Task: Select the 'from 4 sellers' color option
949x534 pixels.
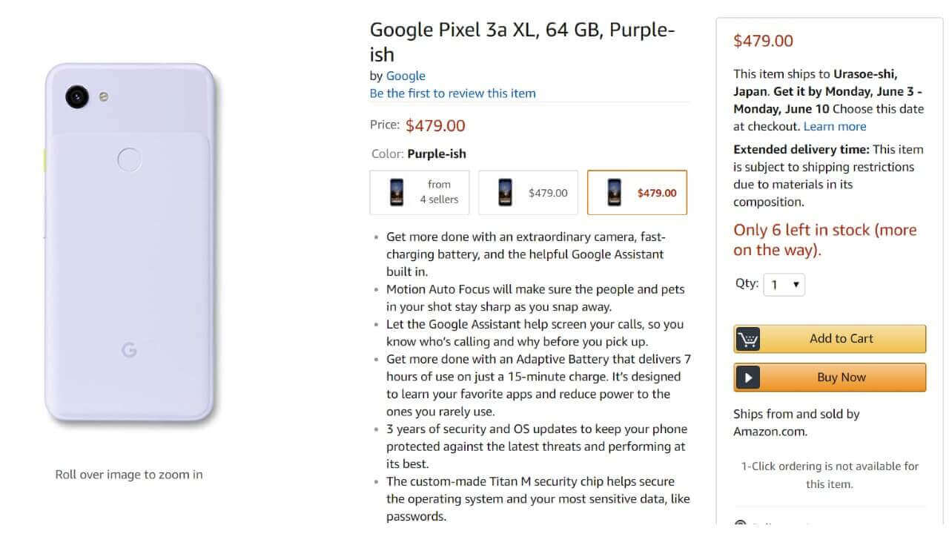Action: (420, 192)
